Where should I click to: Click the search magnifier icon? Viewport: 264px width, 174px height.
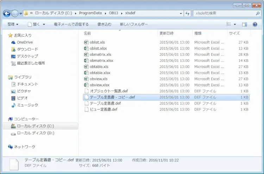click(257, 13)
